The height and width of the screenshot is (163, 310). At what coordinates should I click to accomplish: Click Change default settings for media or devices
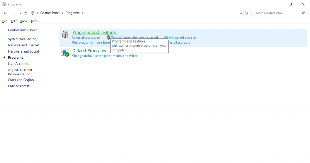pos(105,56)
